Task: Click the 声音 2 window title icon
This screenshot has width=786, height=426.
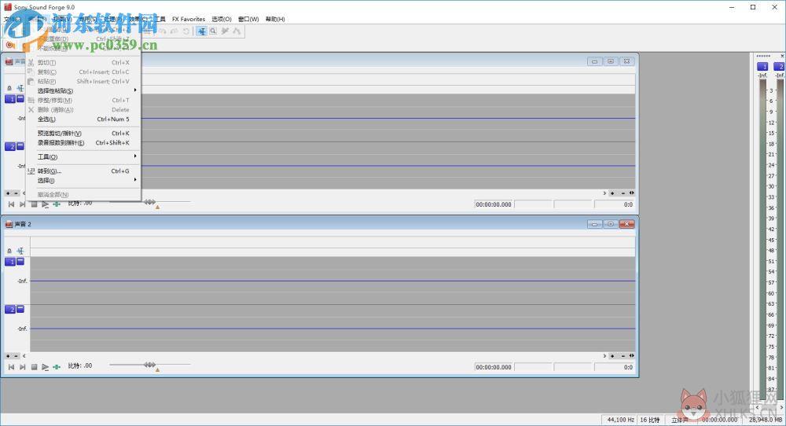Action: coord(9,224)
